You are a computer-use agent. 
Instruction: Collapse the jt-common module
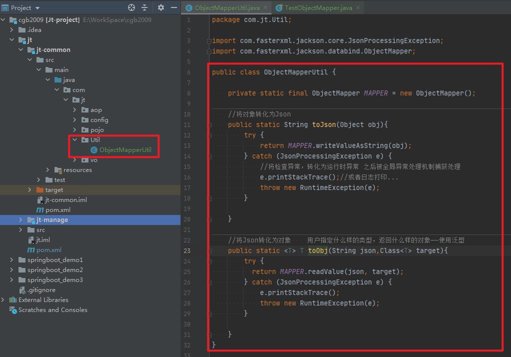click(x=21, y=50)
